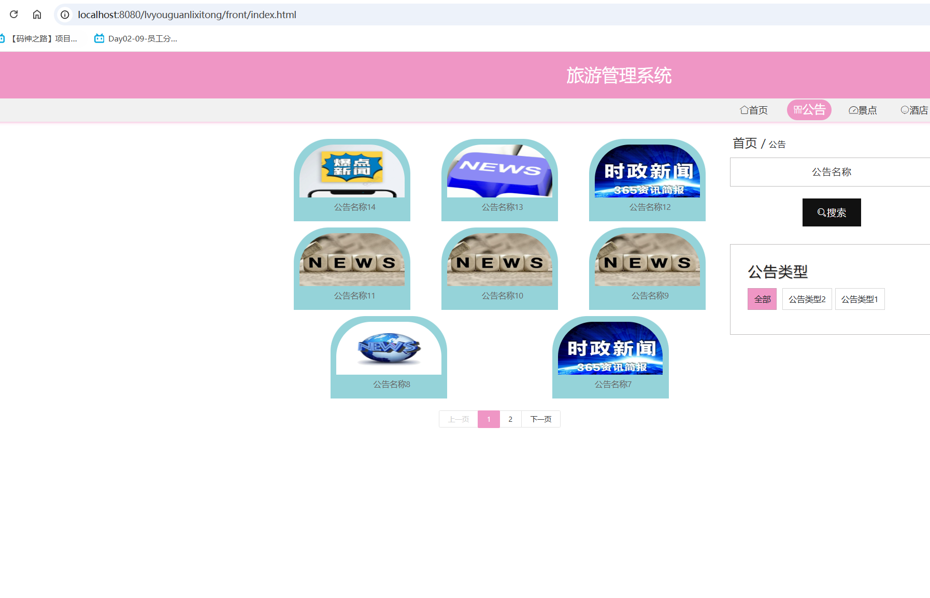Viewport: 930px width, 598px height.
Task: Reload the page with the refresh icon
Action: (x=14, y=15)
